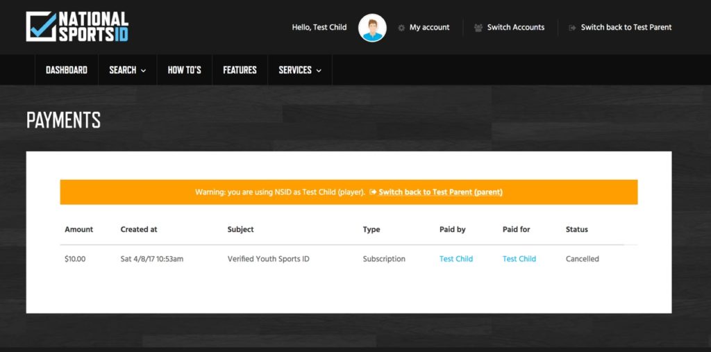
Task: Click the Created at column header
Action: [x=139, y=230]
